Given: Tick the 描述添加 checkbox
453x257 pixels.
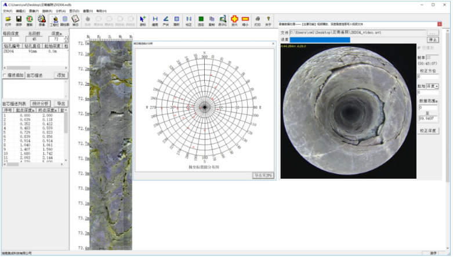Looking at the screenshot, I should tap(4, 75).
